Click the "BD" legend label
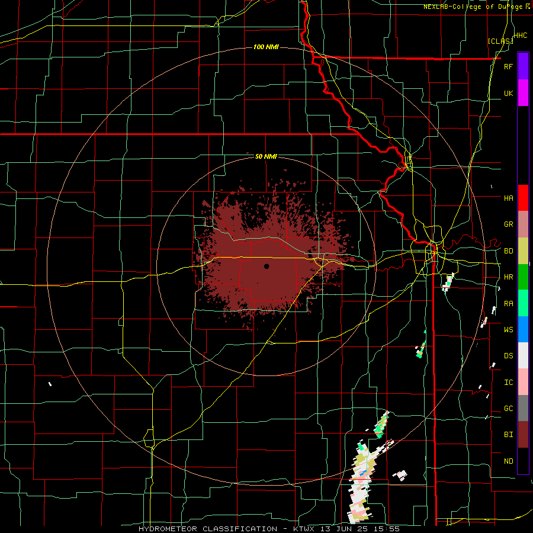The width and height of the screenshot is (533, 533). pyautogui.click(x=508, y=251)
